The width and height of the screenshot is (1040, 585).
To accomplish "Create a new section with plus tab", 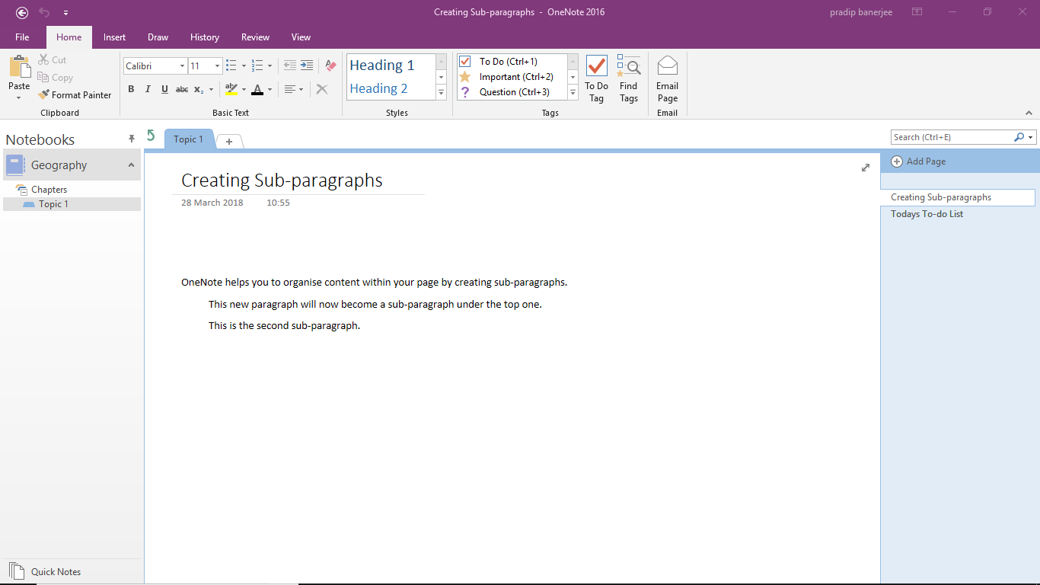I will [x=229, y=142].
